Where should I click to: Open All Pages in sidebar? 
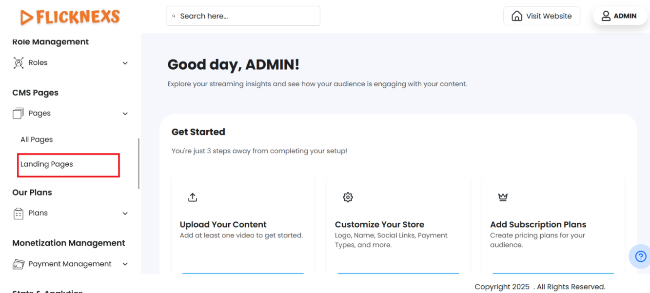click(x=37, y=139)
